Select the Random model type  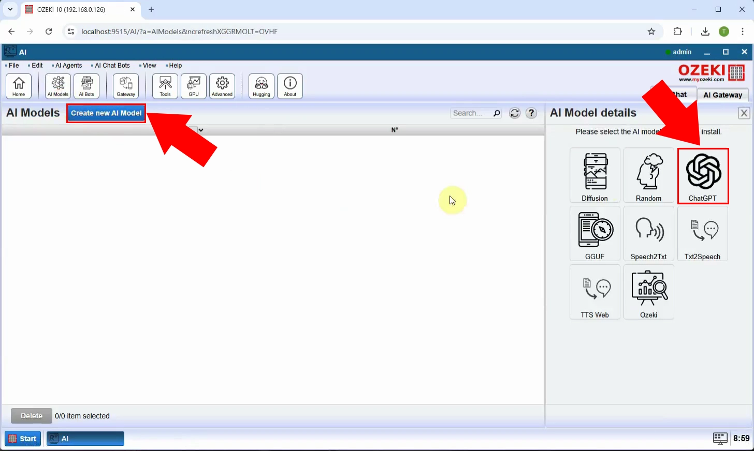(x=649, y=175)
